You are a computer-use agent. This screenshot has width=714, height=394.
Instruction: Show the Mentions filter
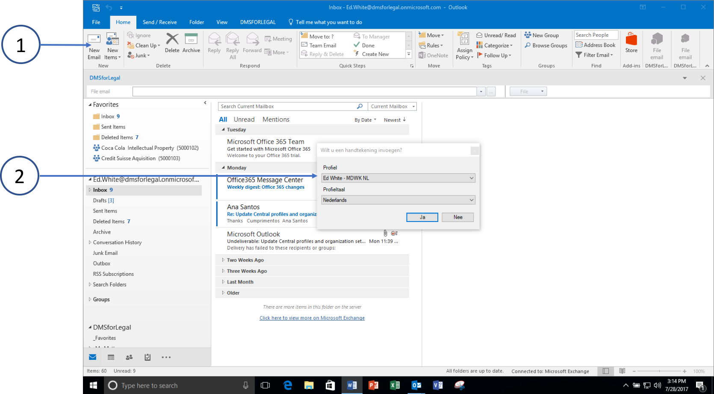coord(276,120)
